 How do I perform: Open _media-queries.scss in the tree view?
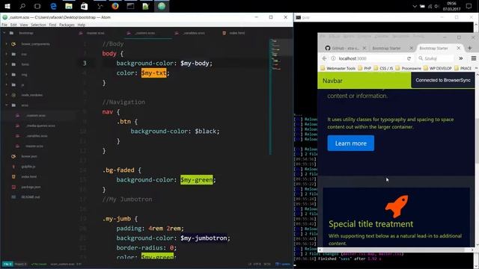pos(40,126)
